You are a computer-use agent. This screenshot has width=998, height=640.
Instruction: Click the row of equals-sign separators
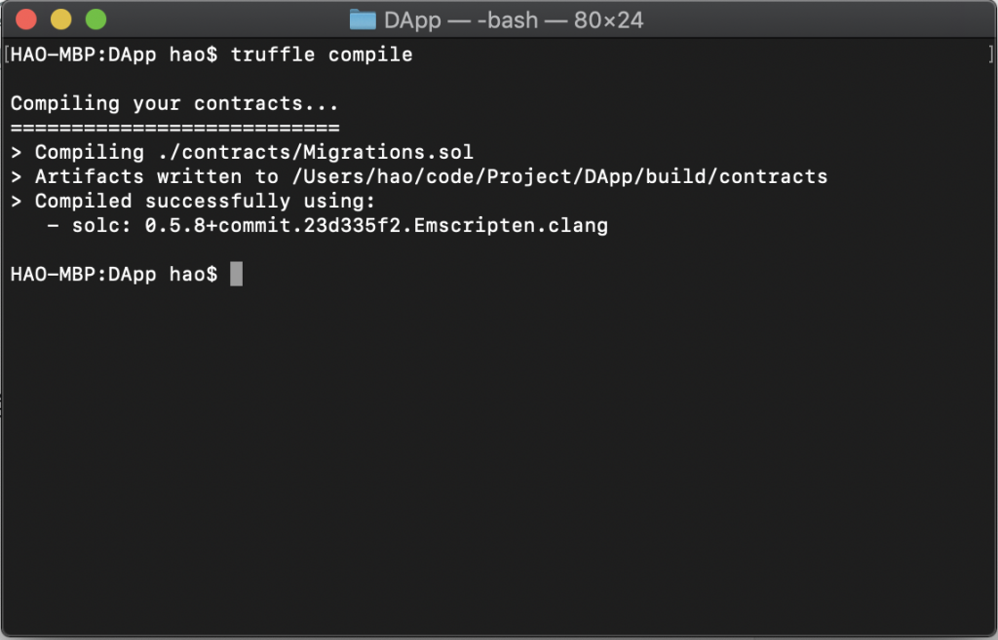click(x=174, y=128)
